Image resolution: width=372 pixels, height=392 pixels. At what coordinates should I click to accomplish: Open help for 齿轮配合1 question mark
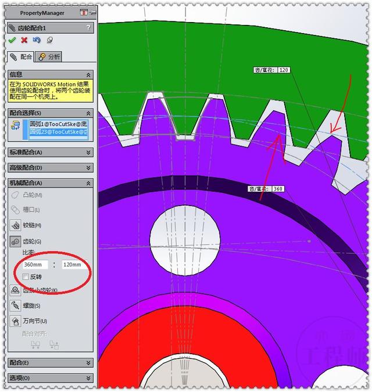pyautogui.click(x=88, y=27)
